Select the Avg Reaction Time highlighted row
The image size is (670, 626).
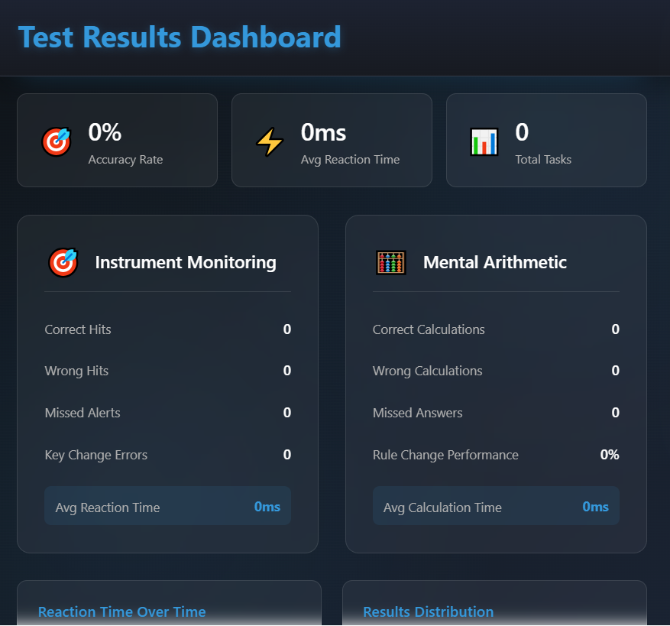click(167, 506)
